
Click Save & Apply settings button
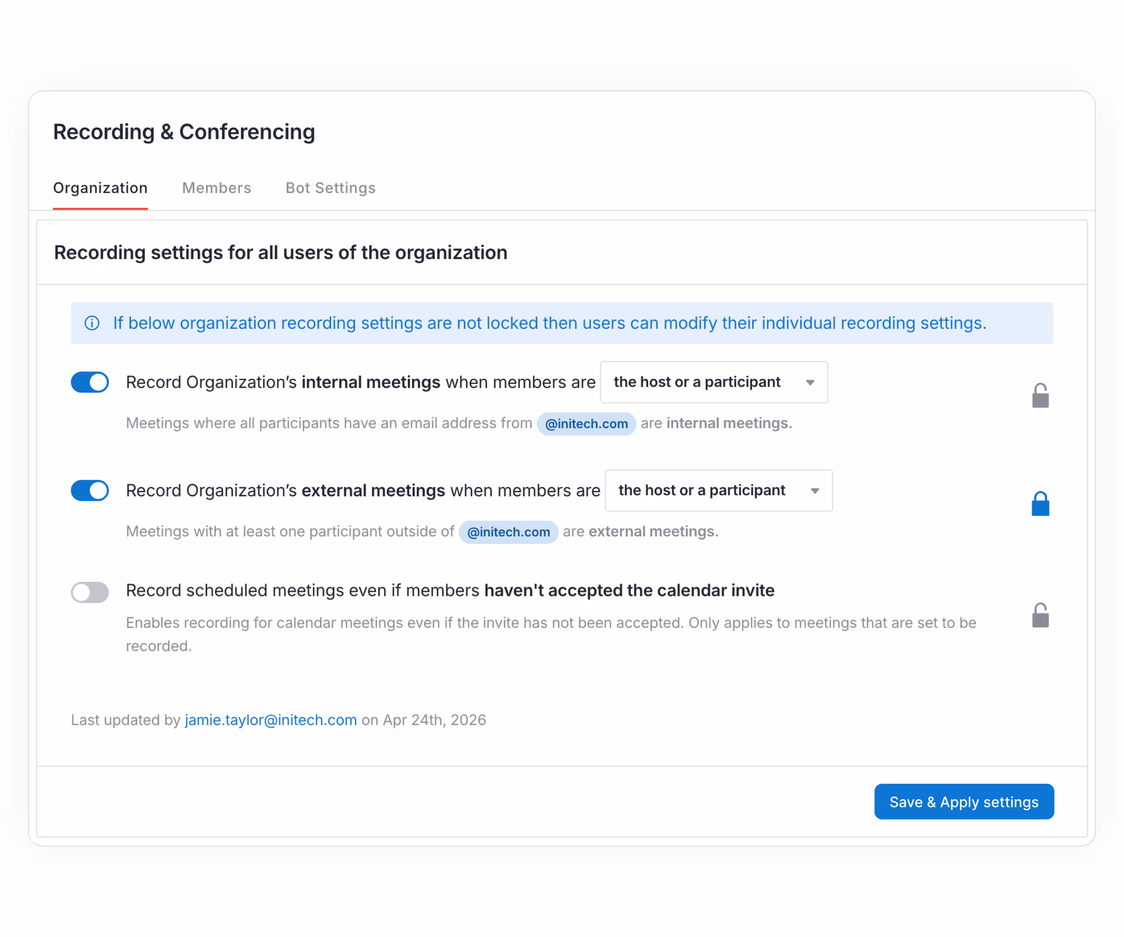click(x=964, y=802)
